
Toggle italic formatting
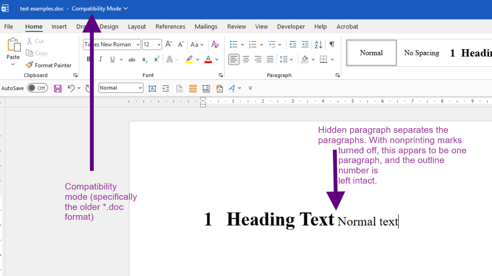coord(101,60)
